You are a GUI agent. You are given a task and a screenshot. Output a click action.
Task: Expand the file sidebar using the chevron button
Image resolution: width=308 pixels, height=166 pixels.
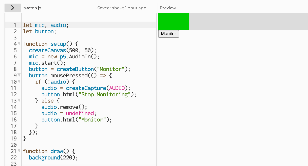point(12,8)
